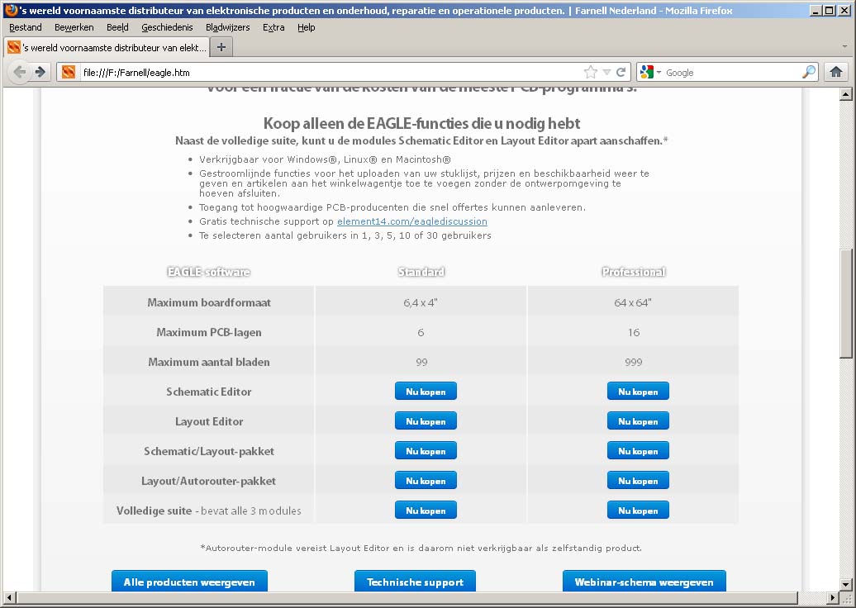Click the Standard value '6,4 x 4"'

421,302
